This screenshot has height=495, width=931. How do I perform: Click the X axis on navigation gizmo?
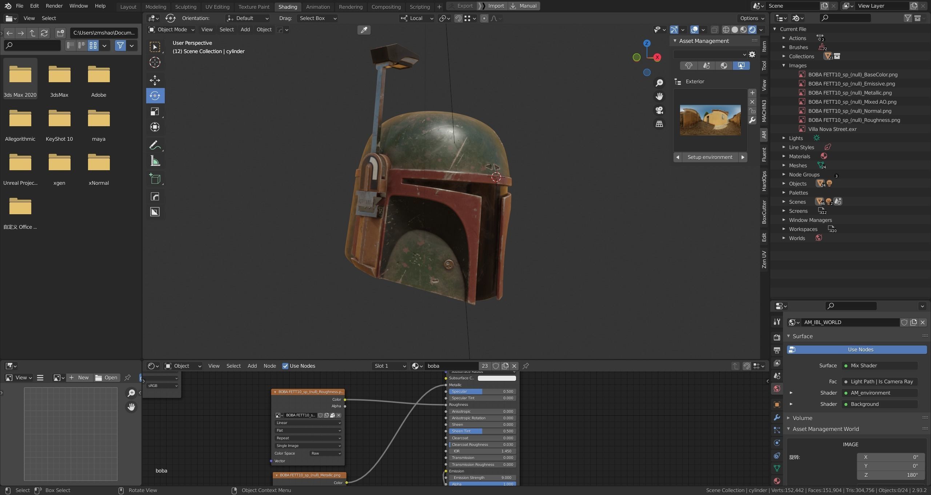[657, 57]
